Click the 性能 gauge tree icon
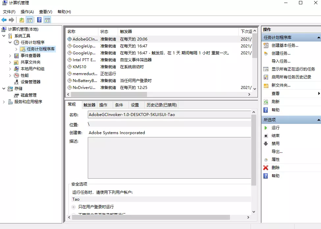This screenshot has width=321, height=229. point(16,75)
